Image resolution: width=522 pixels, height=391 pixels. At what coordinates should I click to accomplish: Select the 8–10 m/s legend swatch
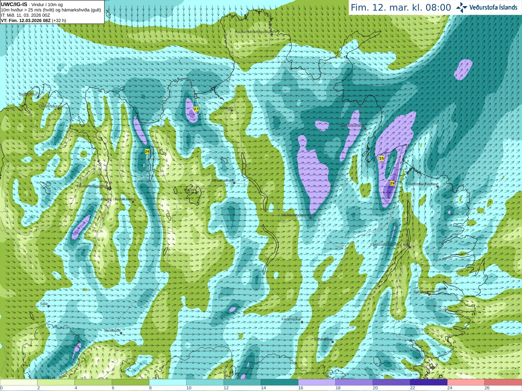tap(168, 382)
